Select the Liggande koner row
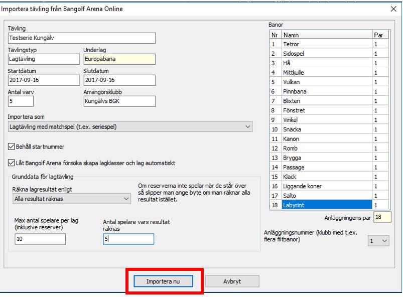This screenshot has height=297, width=403. coord(329,186)
